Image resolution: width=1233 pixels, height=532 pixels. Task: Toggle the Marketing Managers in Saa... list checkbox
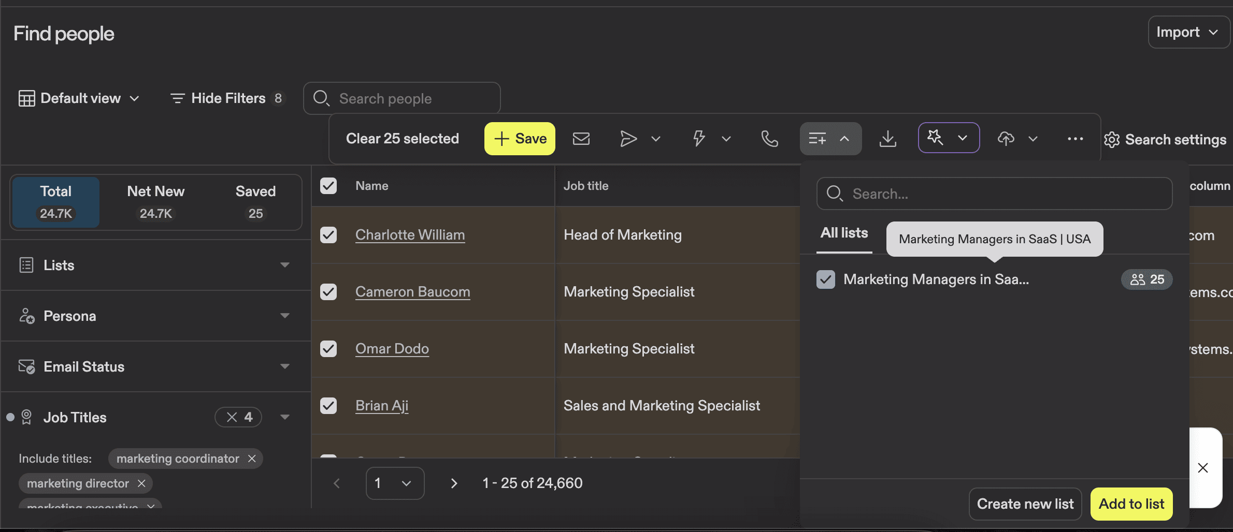826,279
